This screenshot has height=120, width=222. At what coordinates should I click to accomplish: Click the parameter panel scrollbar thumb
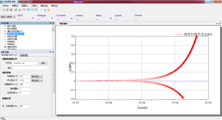point(54,75)
